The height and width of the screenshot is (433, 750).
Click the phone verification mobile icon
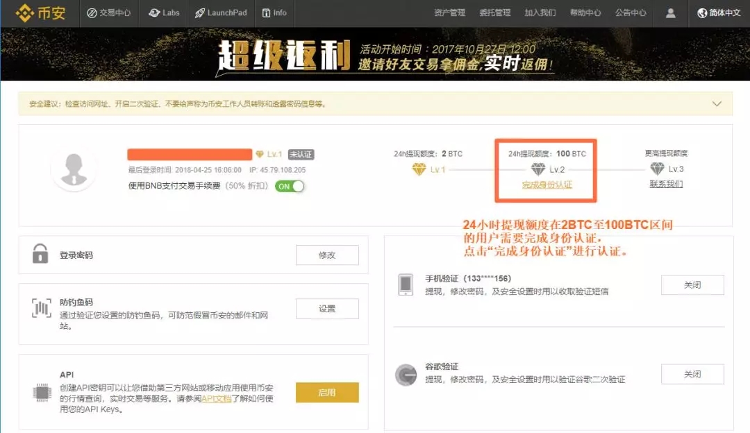[406, 285]
